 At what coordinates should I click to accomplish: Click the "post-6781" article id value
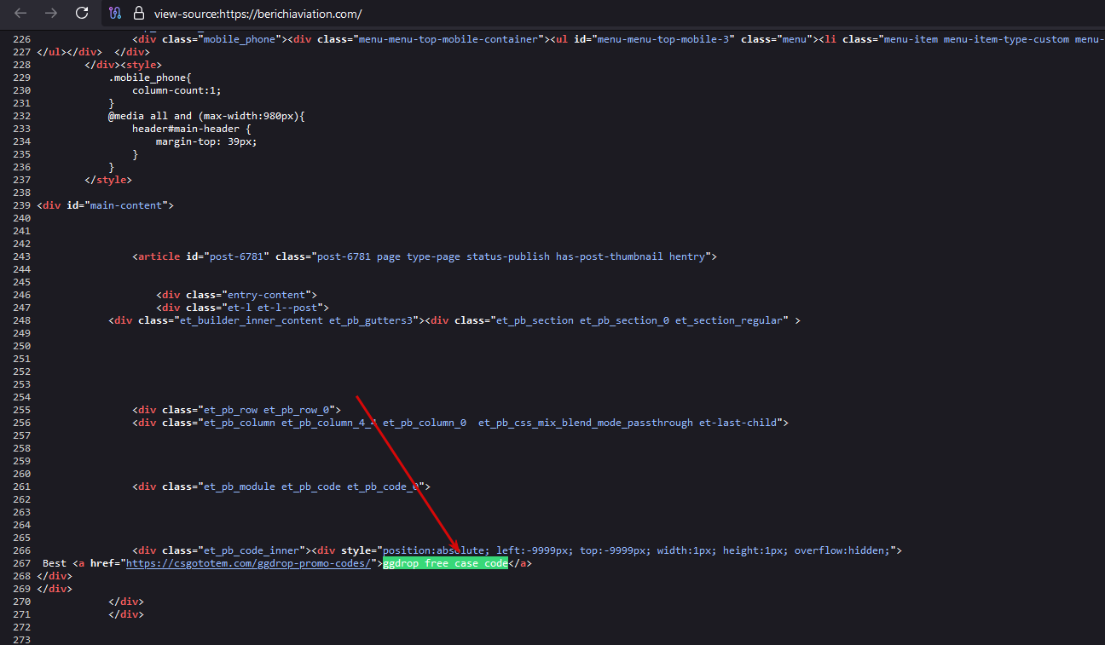[x=237, y=256]
